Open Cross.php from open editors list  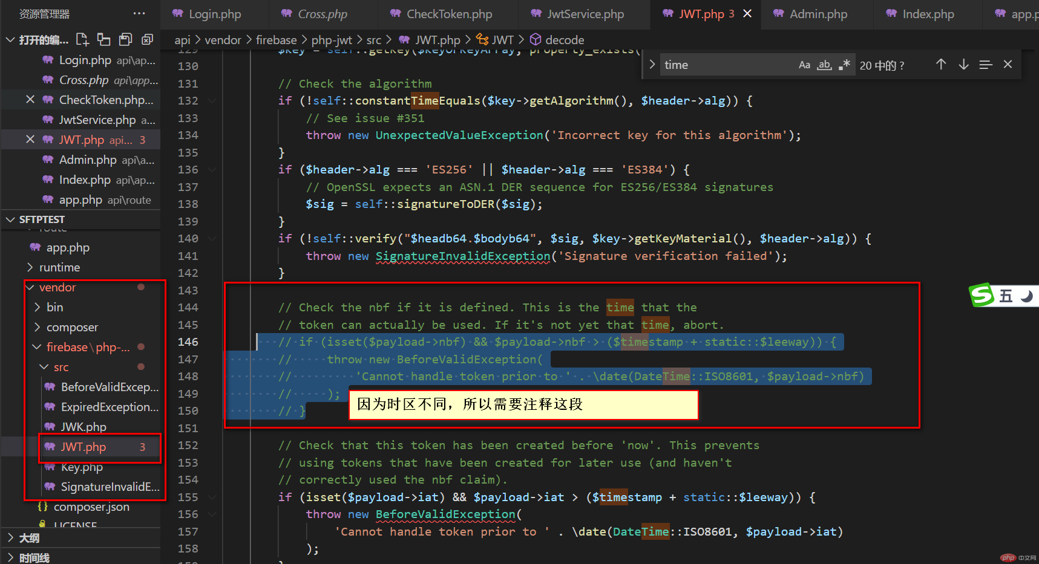pos(84,80)
